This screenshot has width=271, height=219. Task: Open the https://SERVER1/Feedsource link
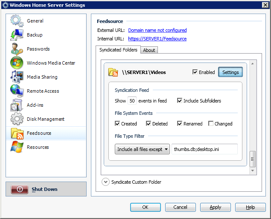click(x=157, y=39)
